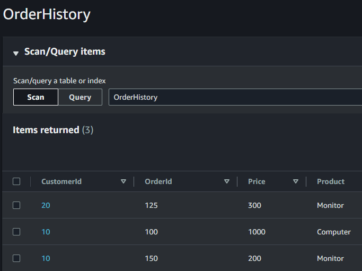This screenshot has width=362, height=271.
Task: Check the row with OrderId 125
Action: [x=16, y=205]
